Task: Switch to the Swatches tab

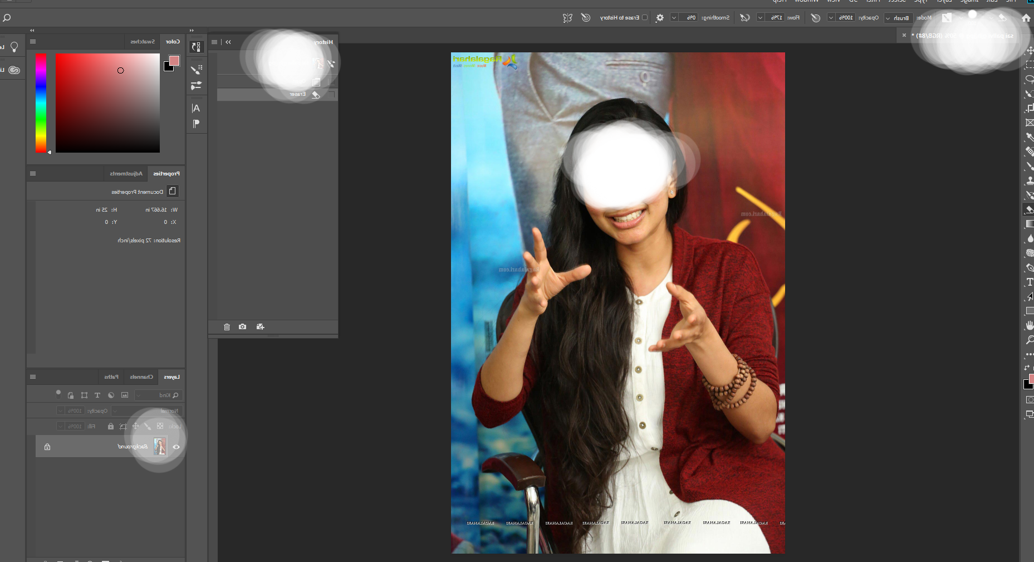Action: [143, 42]
